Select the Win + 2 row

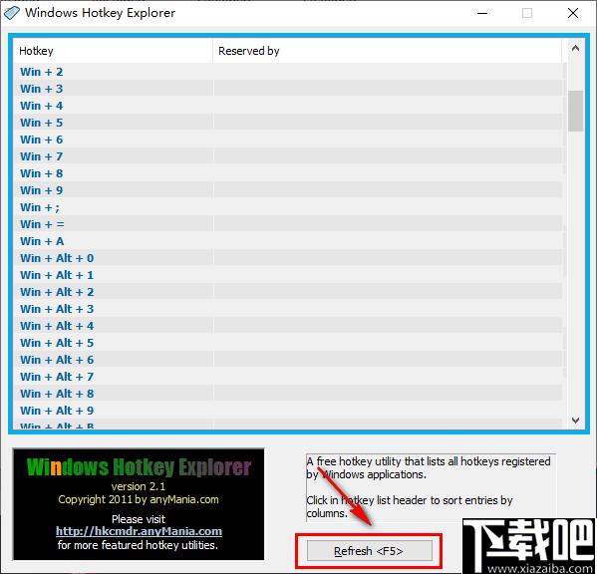tap(287, 72)
